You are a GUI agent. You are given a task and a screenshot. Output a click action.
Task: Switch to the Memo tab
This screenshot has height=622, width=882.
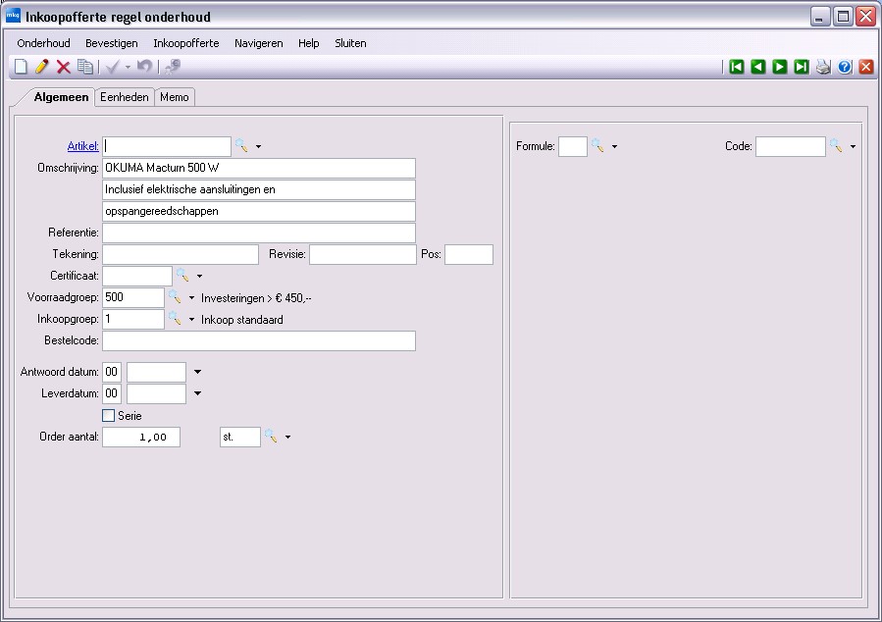pyautogui.click(x=175, y=97)
